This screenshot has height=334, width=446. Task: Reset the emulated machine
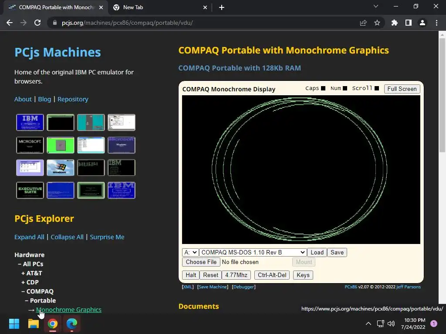coord(210,275)
